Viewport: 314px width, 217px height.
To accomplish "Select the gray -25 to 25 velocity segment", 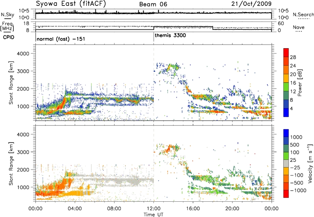I will (286, 163).
